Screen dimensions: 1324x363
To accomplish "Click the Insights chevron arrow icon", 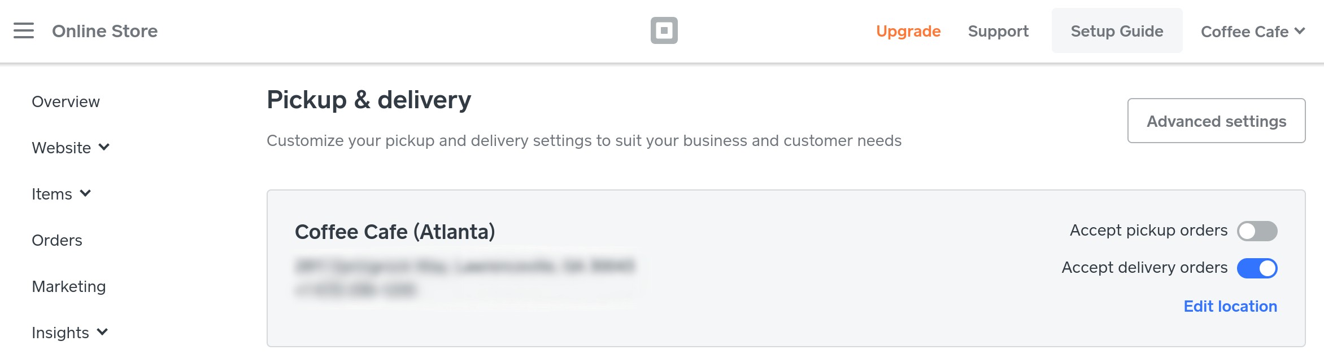I will [x=102, y=332].
